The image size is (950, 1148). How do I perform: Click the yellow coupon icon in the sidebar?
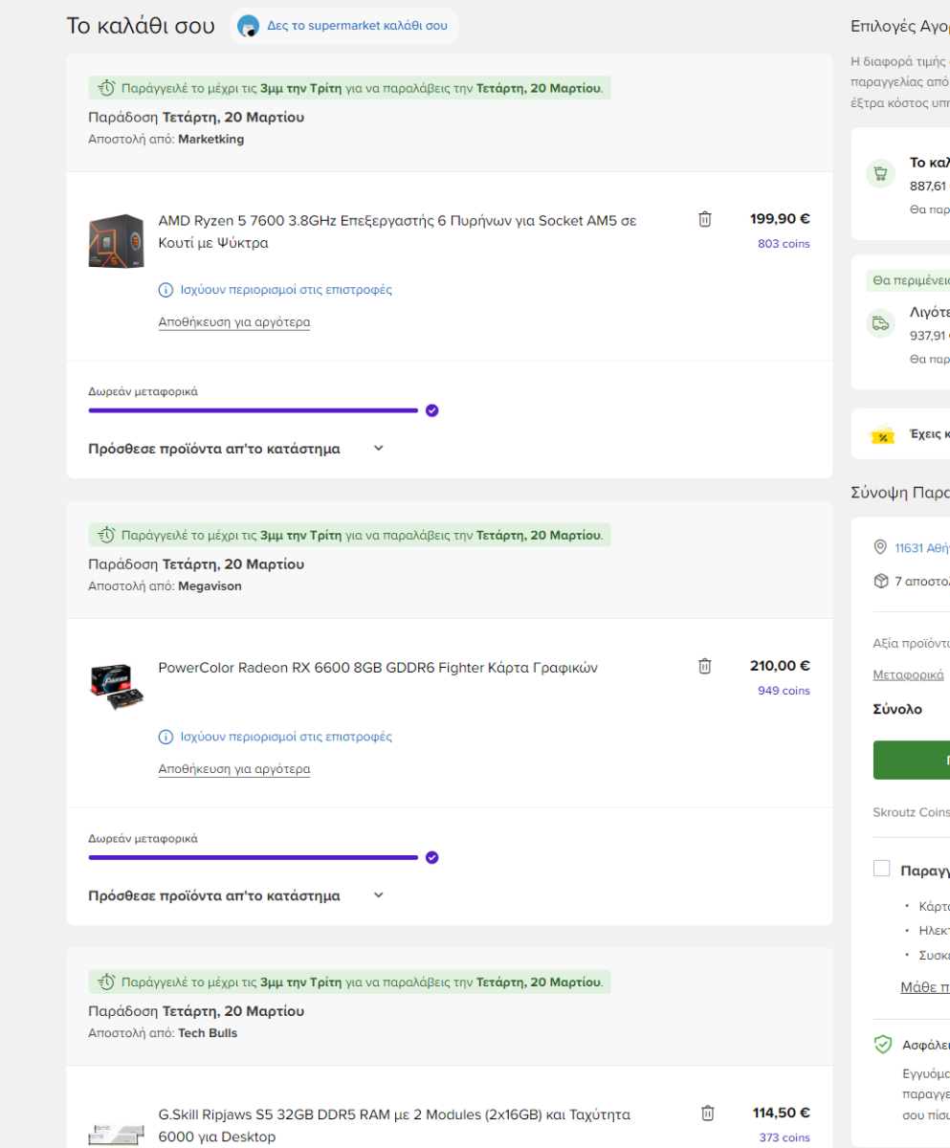point(882,435)
